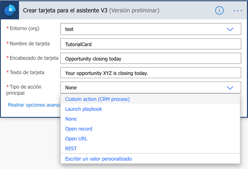Open the info icon in card header
Viewport: 248px width, 169px height.
point(219,11)
